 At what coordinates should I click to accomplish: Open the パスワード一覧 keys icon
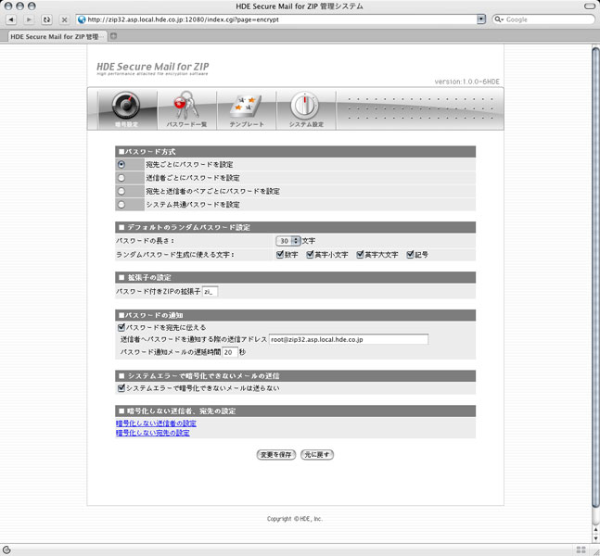click(186, 109)
